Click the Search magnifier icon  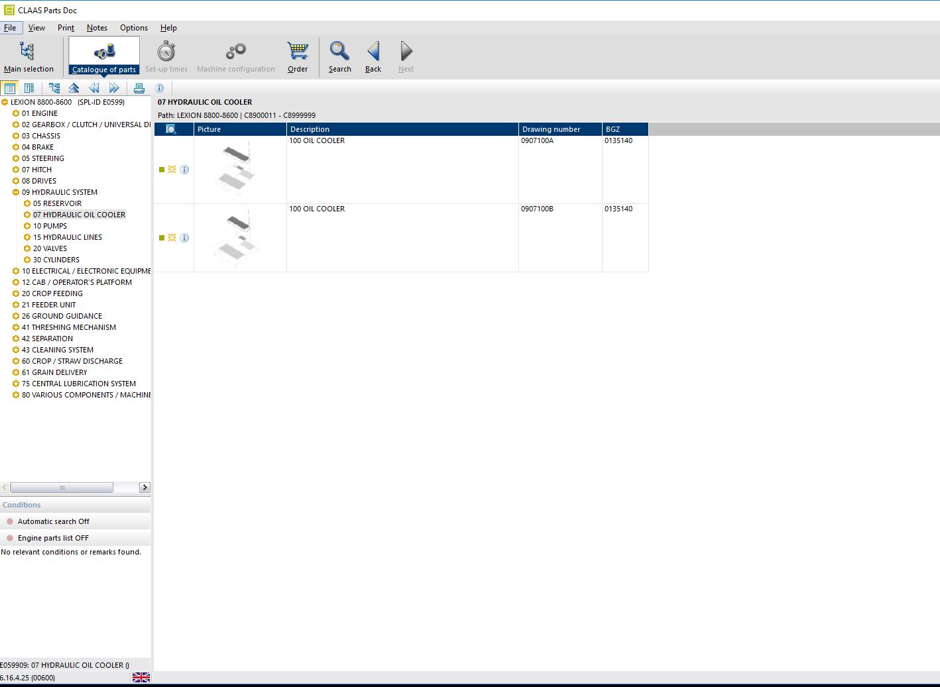pos(339,51)
